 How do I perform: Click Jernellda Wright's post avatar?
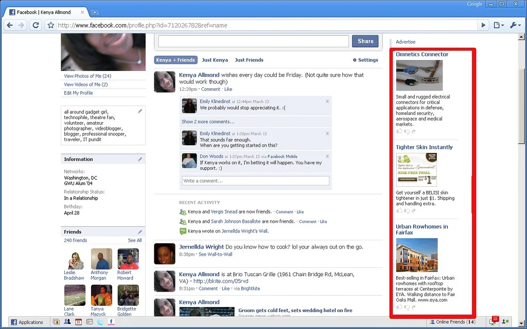coord(164,254)
